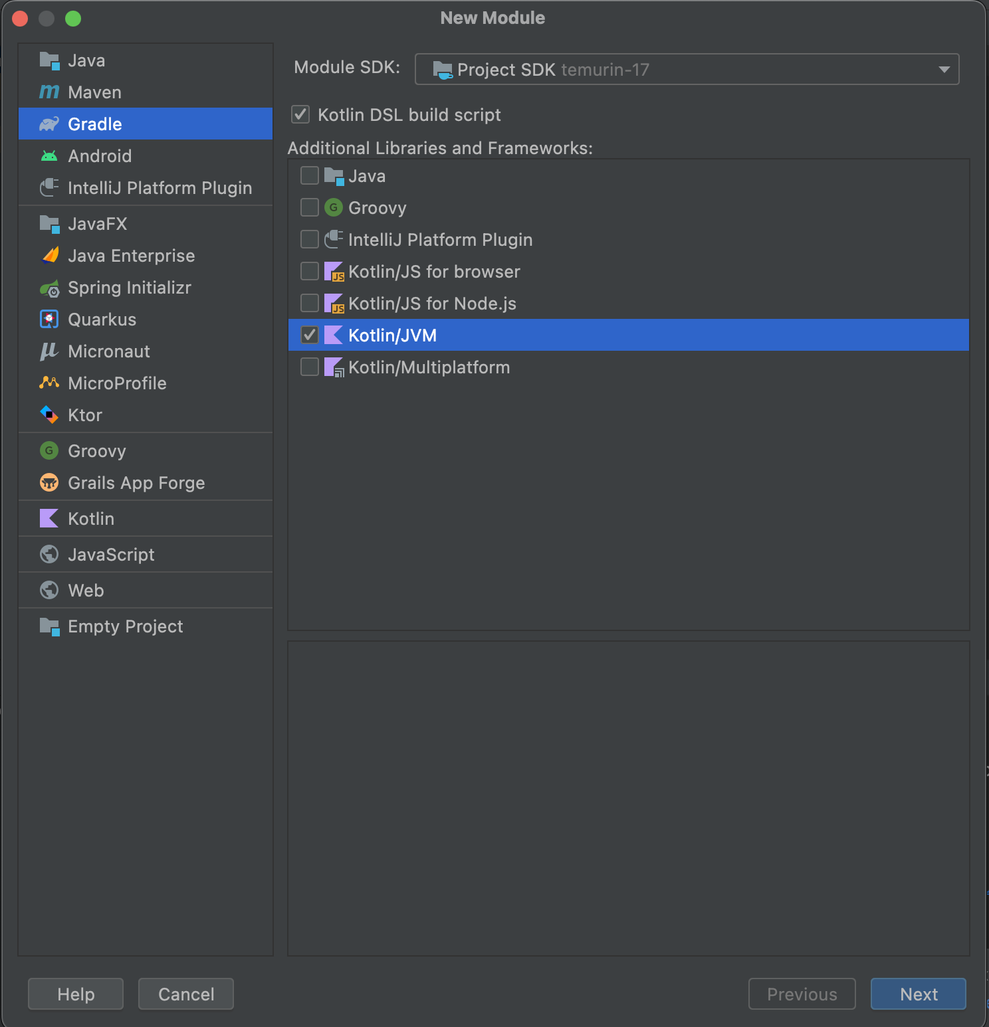Click the Cancel button
989x1027 pixels.
[186, 994]
